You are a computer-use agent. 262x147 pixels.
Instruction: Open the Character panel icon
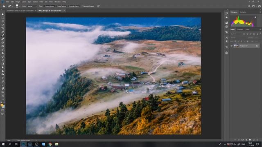click(226, 38)
